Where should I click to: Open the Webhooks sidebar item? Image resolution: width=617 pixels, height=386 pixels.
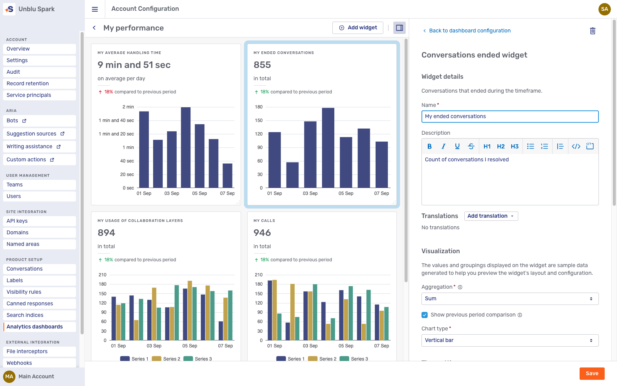coord(40,363)
